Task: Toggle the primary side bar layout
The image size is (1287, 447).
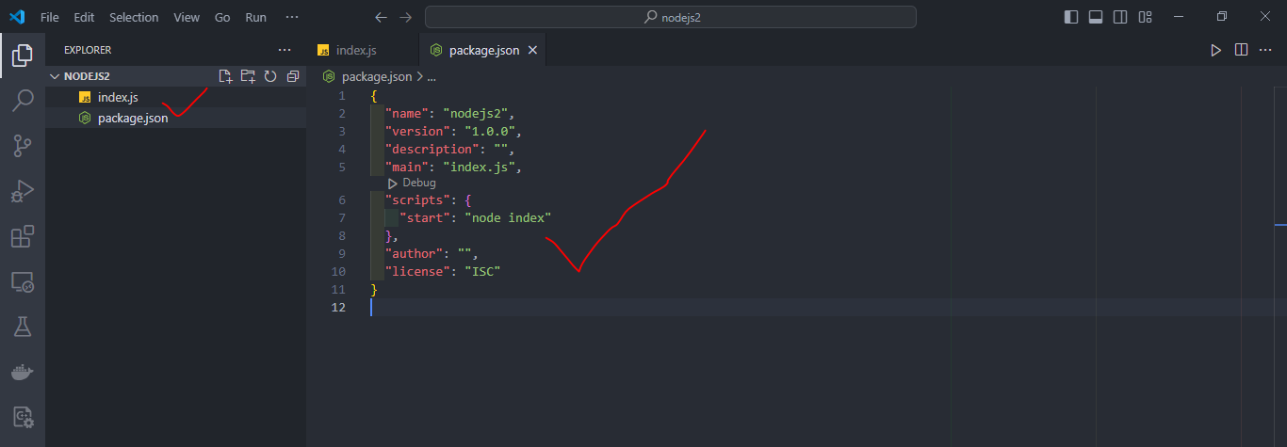Action: click(1071, 17)
